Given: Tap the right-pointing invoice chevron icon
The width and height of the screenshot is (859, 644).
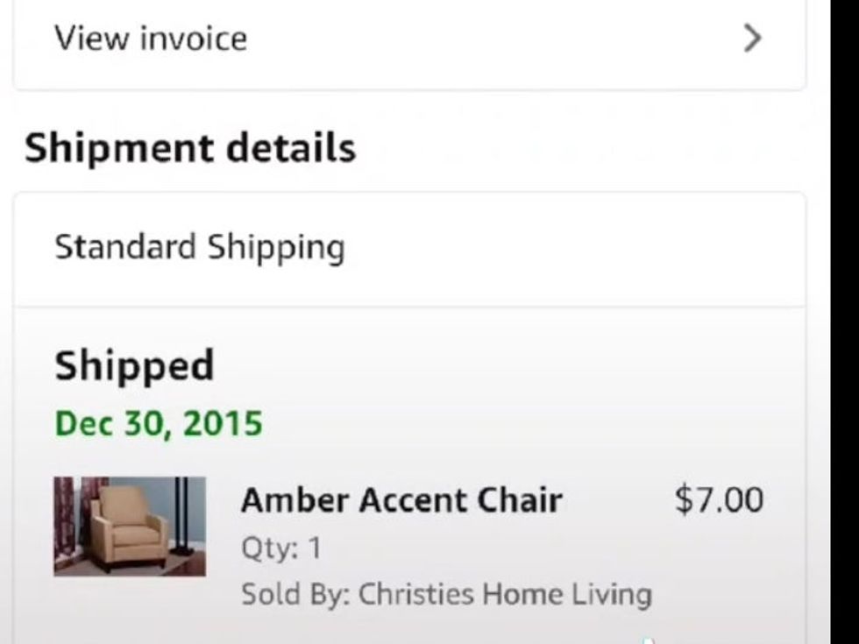Looking at the screenshot, I should (752, 39).
